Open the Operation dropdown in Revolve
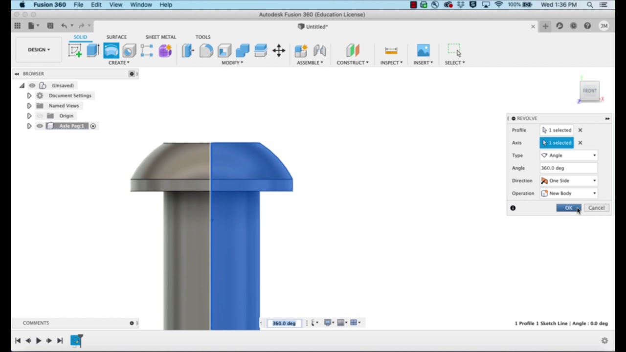 point(569,194)
